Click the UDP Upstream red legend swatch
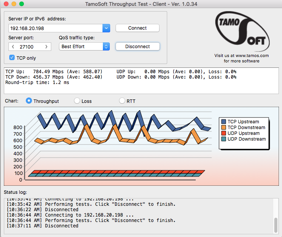The height and width of the screenshot is (237, 282). [223, 133]
